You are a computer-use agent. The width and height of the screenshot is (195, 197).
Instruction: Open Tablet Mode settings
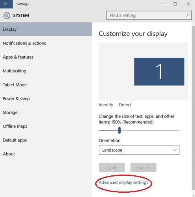[46, 85]
